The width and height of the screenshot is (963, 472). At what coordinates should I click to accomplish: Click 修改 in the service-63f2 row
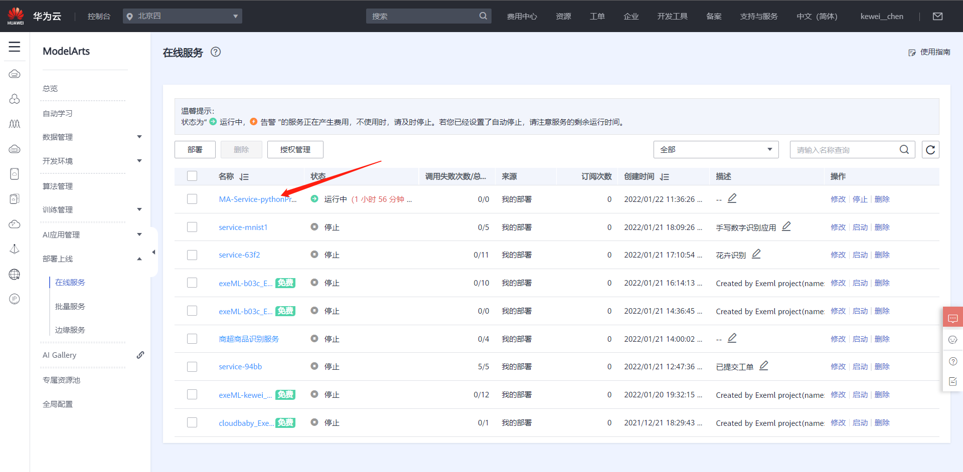pyautogui.click(x=838, y=255)
